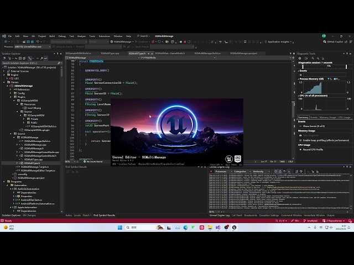Screen dimensions: 354x265
Task: Toggle auto-scroll down arrow in Unreal Engine Log
Action: pos(289,172)
